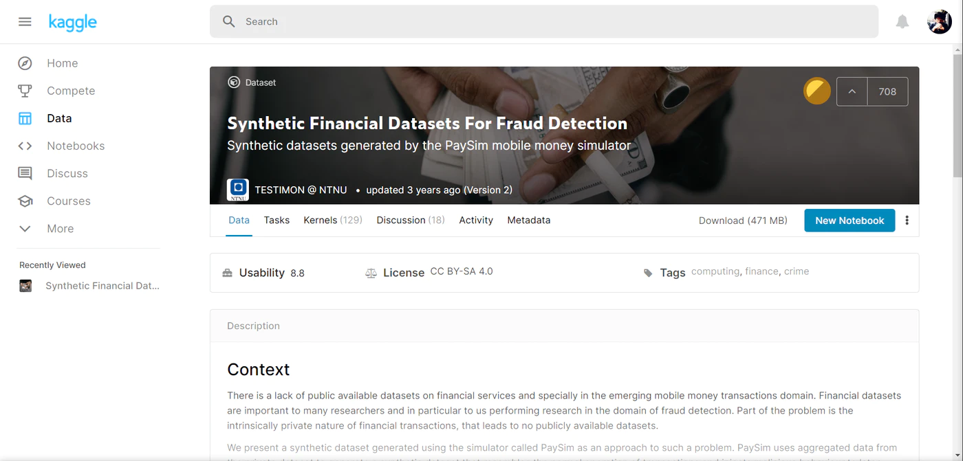The width and height of the screenshot is (963, 461).
Task: Open the three-dot options menu
Action: click(x=907, y=221)
